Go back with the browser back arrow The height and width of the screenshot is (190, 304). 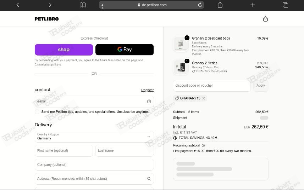pos(18,5)
